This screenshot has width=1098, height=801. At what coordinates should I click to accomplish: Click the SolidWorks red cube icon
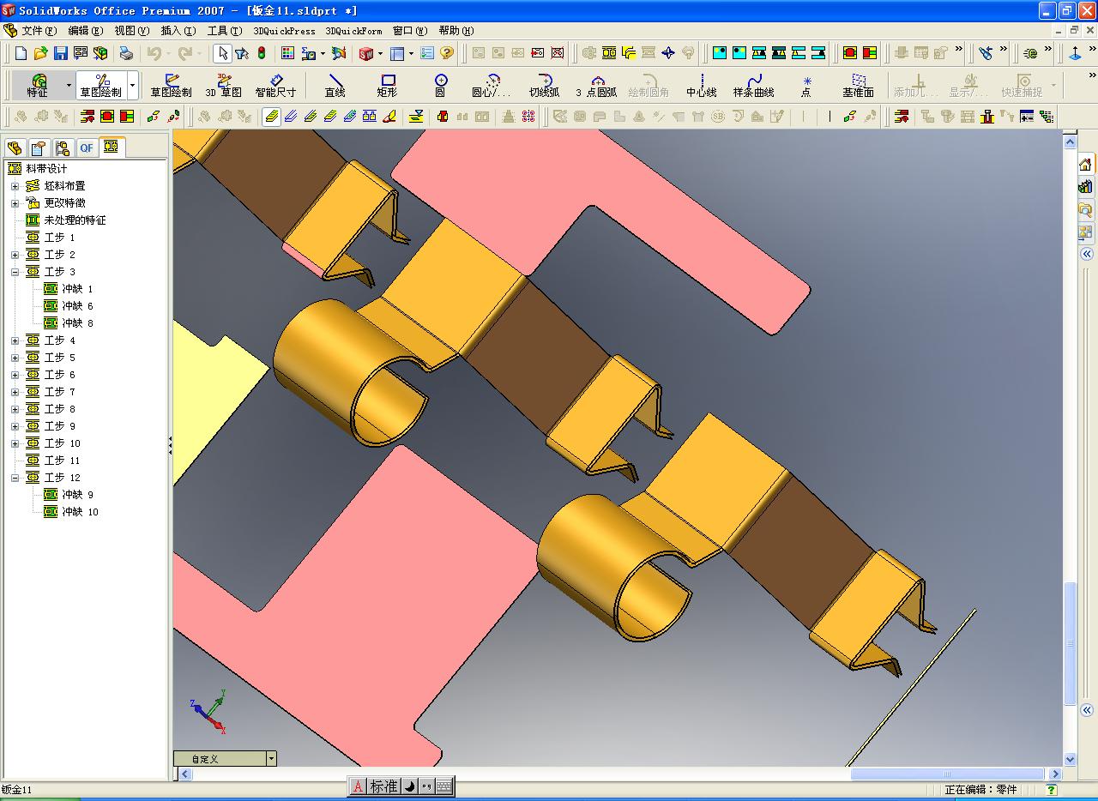pyautogui.click(x=366, y=53)
